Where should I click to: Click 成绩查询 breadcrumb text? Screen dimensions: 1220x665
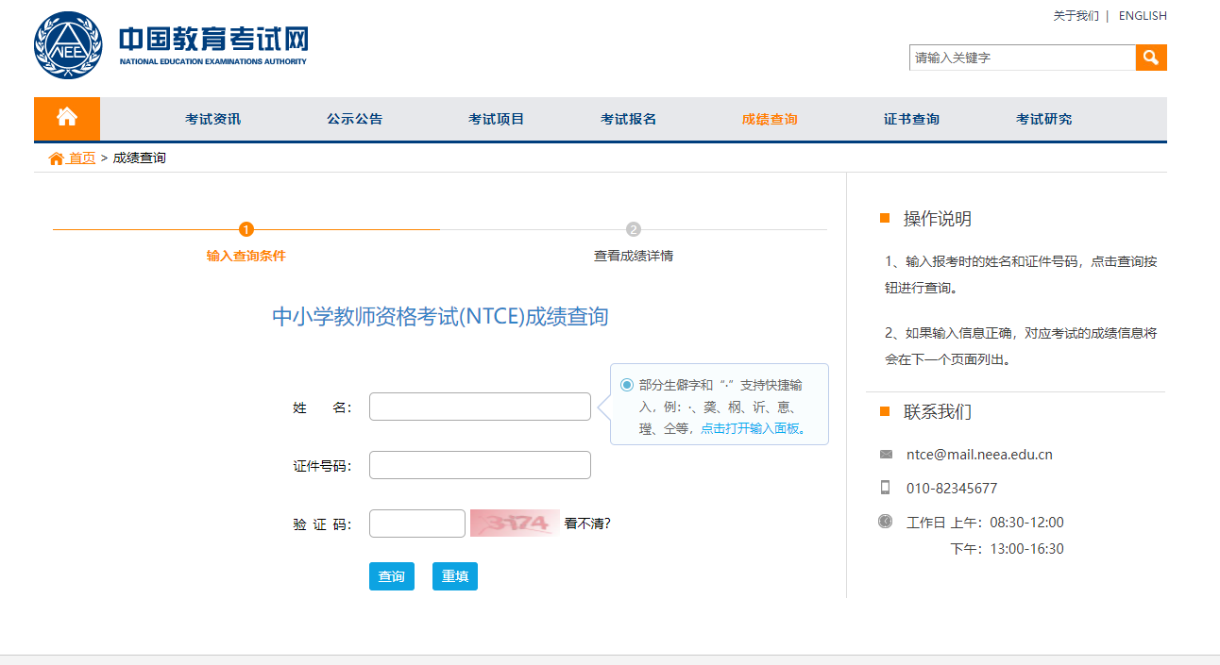(x=140, y=158)
